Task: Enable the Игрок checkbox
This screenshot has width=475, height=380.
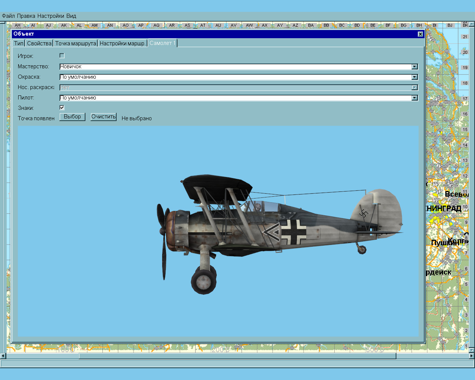Action: coord(62,56)
